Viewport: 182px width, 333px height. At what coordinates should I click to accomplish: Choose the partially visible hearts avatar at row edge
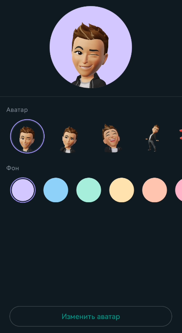pyautogui.click(x=181, y=134)
